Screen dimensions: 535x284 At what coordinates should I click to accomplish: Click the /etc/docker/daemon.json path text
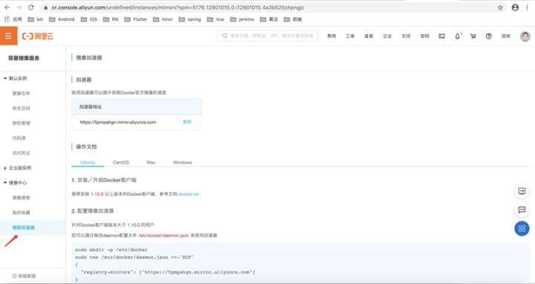click(163, 235)
